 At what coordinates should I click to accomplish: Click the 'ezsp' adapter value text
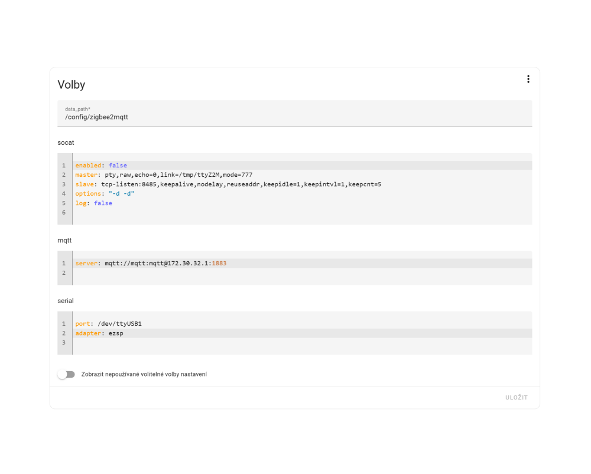116,333
